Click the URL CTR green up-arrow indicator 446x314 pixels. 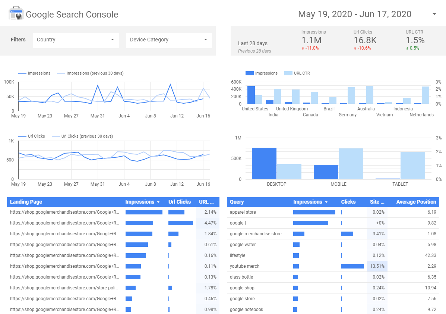click(x=408, y=48)
